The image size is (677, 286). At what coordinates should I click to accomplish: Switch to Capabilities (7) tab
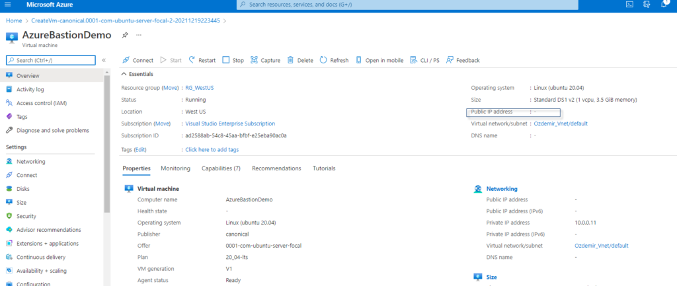[221, 168]
